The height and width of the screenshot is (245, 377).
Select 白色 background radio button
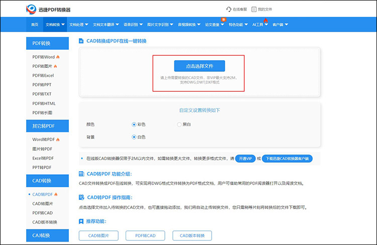(x=134, y=137)
